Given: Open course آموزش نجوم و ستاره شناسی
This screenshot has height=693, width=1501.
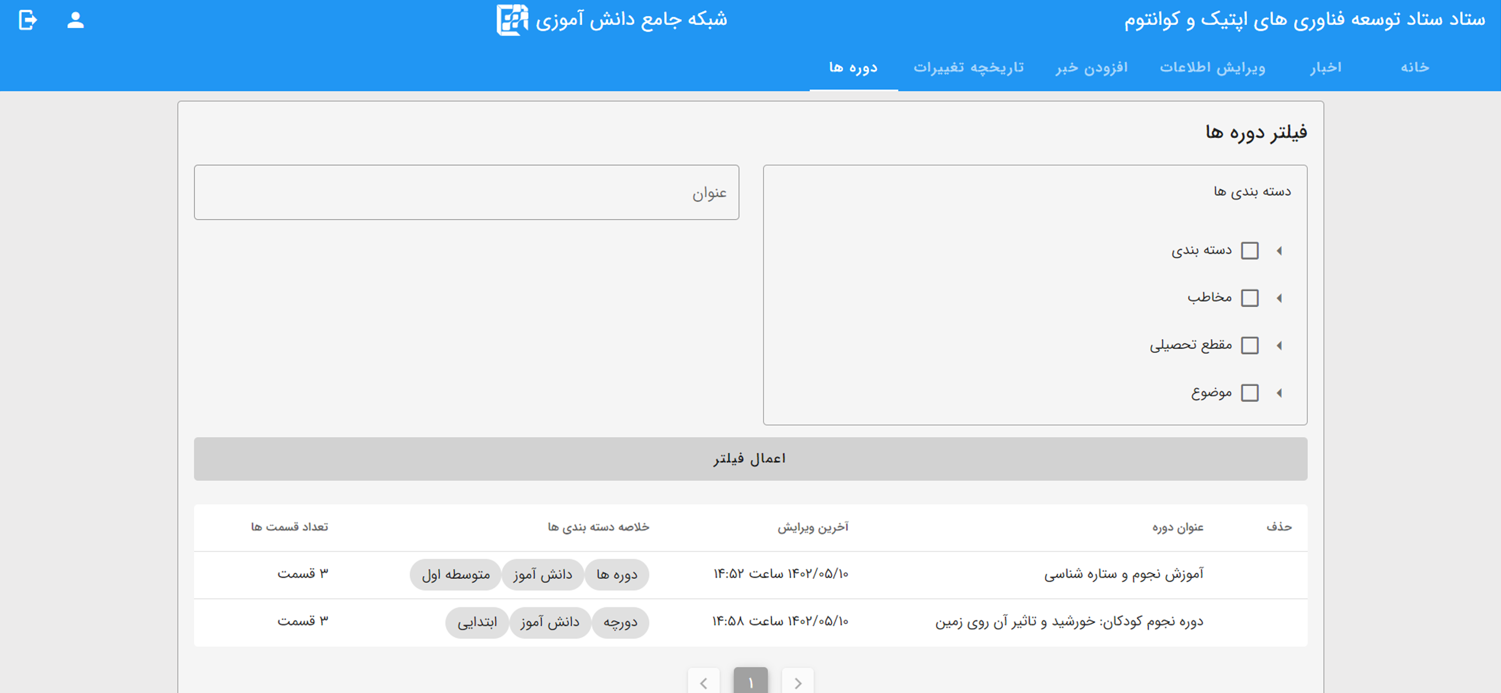Looking at the screenshot, I should [x=1123, y=574].
